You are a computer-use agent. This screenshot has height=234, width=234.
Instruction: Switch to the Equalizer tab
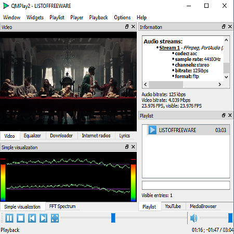coord(32,136)
